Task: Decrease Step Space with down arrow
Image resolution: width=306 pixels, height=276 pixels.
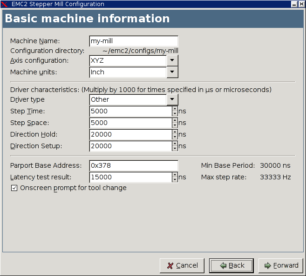Action: [175, 125]
